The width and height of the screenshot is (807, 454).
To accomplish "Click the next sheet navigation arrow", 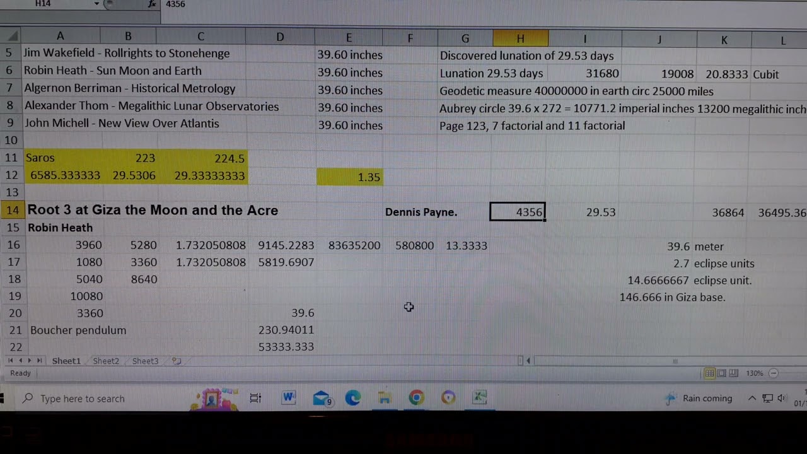I will [x=29, y=361].
